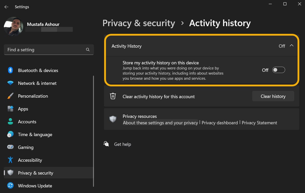
Task: Open Accessibility settings
Action: pyautogui.click(x=30, y=160)
